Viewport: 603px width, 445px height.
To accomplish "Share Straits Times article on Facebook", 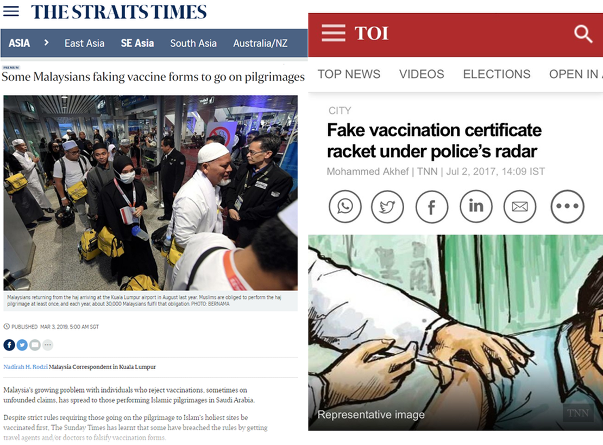I will [x=9, y=345].
